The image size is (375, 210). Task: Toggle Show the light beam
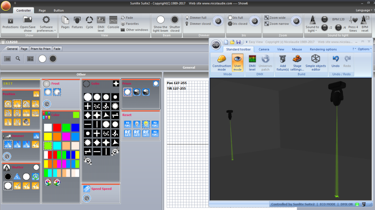[x=160, y=24]
